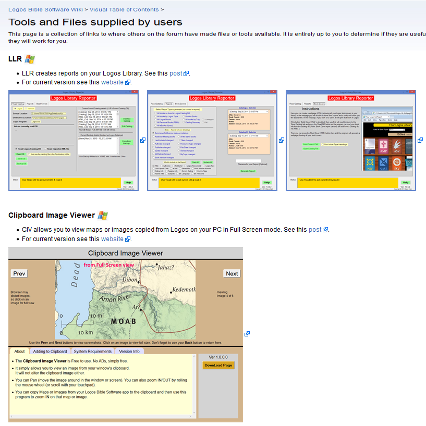Click external-link icon after CIV post

(325, 230)
